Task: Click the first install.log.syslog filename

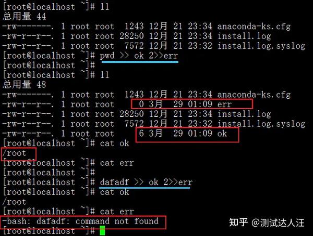Action: (261, 46)
